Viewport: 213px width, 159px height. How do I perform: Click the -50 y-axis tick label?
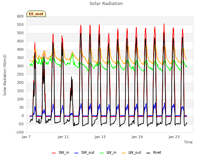click(21, 124)
